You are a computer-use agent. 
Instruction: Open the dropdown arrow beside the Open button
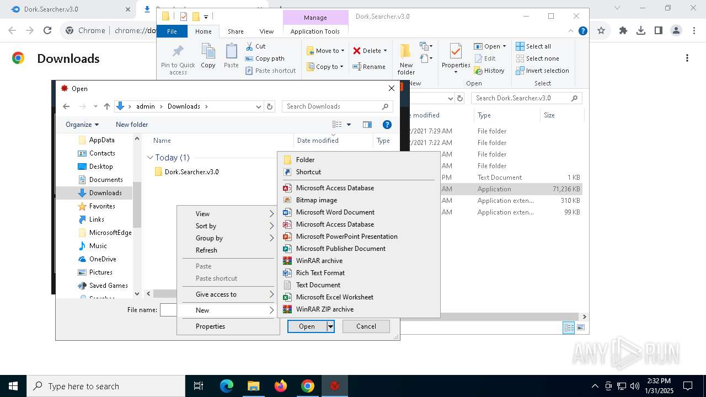pos(330,326)
